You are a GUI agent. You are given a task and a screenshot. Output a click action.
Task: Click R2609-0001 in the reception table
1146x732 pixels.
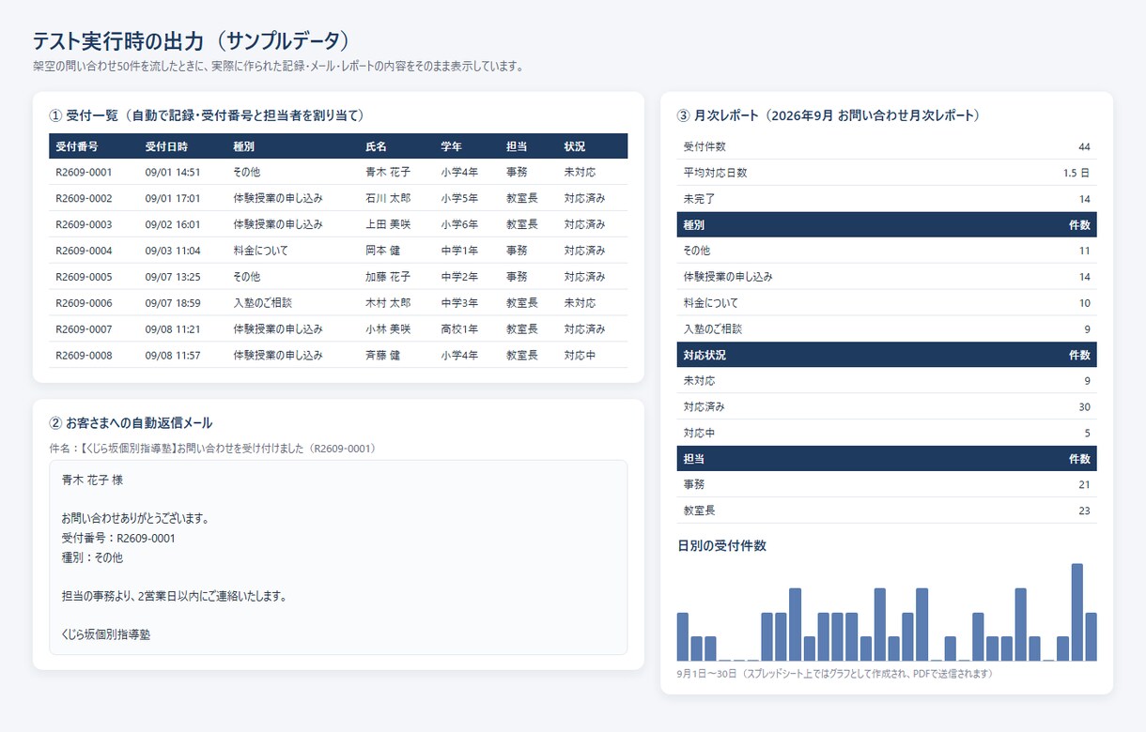coord(84,173)
